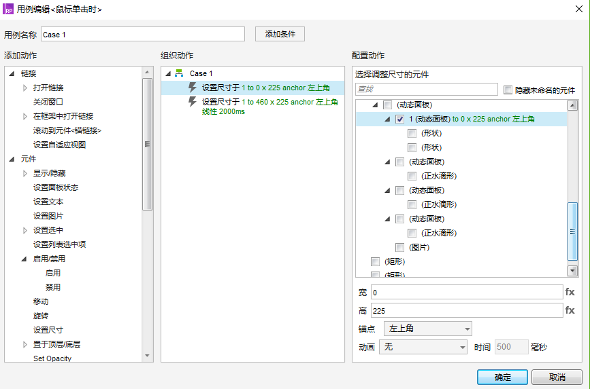Click the Case 1 tree node icon
The width and height of the screenshot is (590, 389).
[179, 73]
